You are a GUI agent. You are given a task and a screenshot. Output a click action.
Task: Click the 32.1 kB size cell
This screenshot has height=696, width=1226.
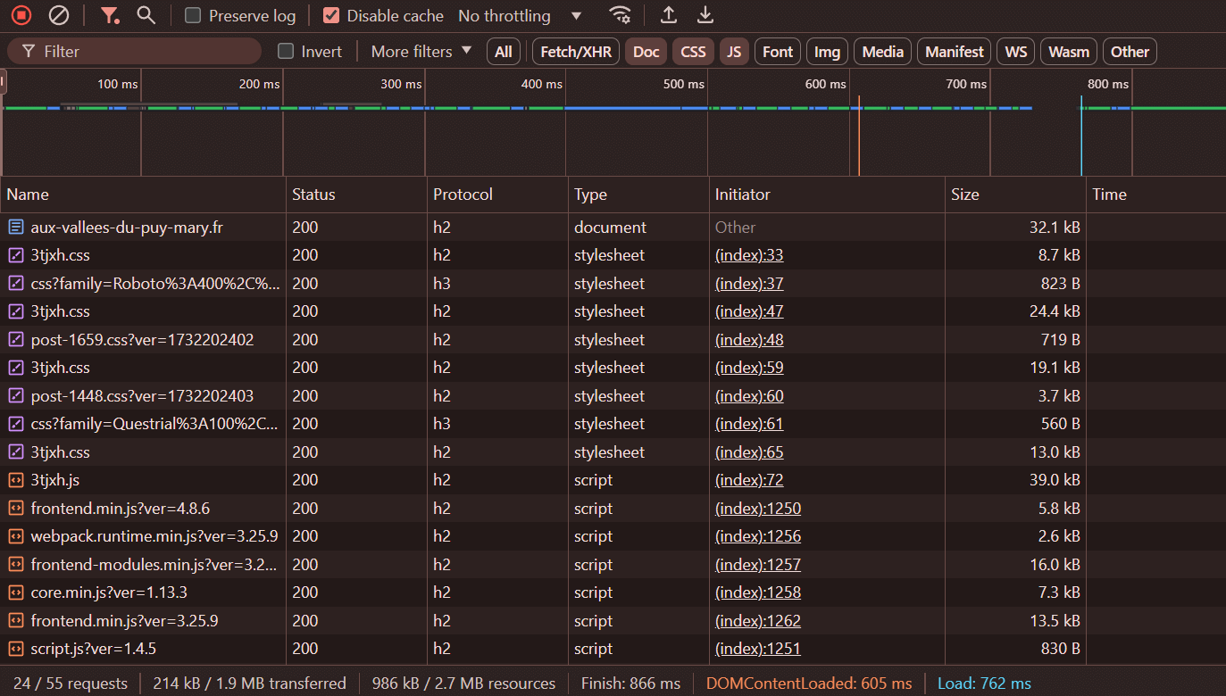(1016, 228)
